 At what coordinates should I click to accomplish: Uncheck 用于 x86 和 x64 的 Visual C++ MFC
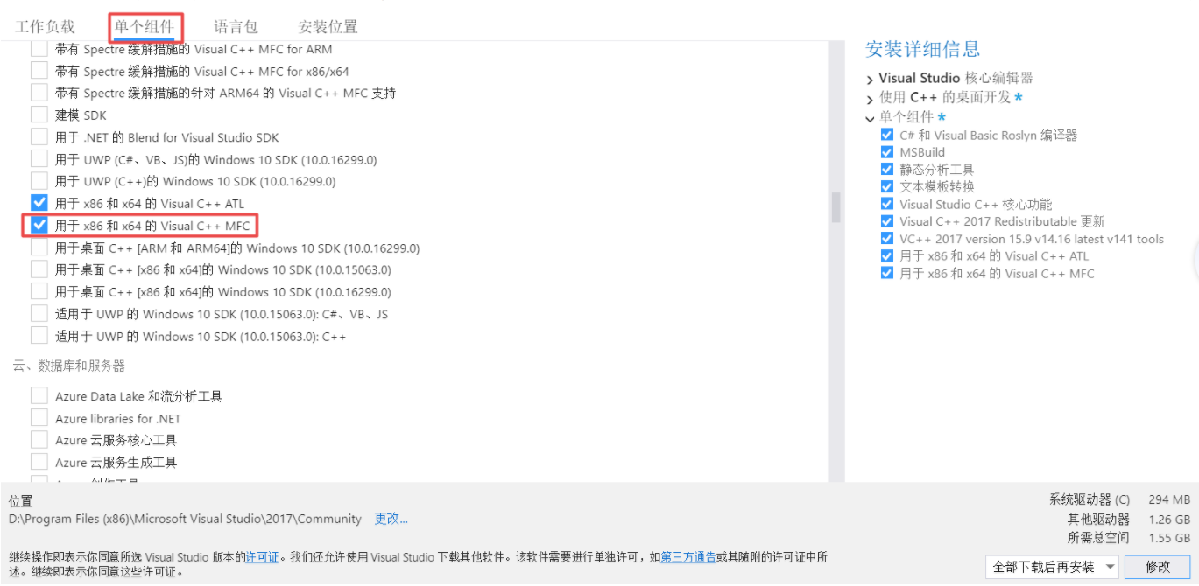pos(39,226)
